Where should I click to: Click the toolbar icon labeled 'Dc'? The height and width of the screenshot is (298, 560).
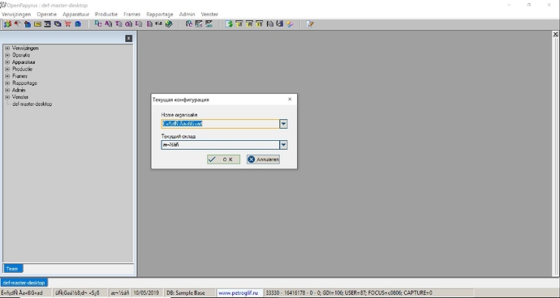(x=98, y=23)
